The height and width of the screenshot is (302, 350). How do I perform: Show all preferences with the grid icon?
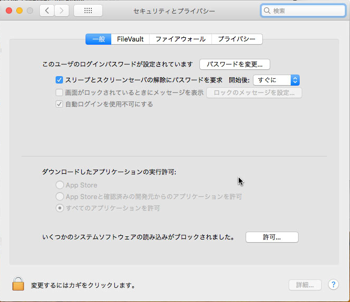(88, 11)
